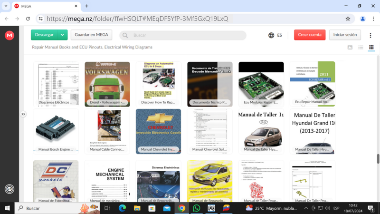The image size is (380, 214).
Task: Open the Manual Cable Connec... file
Action: click(107, 131)
